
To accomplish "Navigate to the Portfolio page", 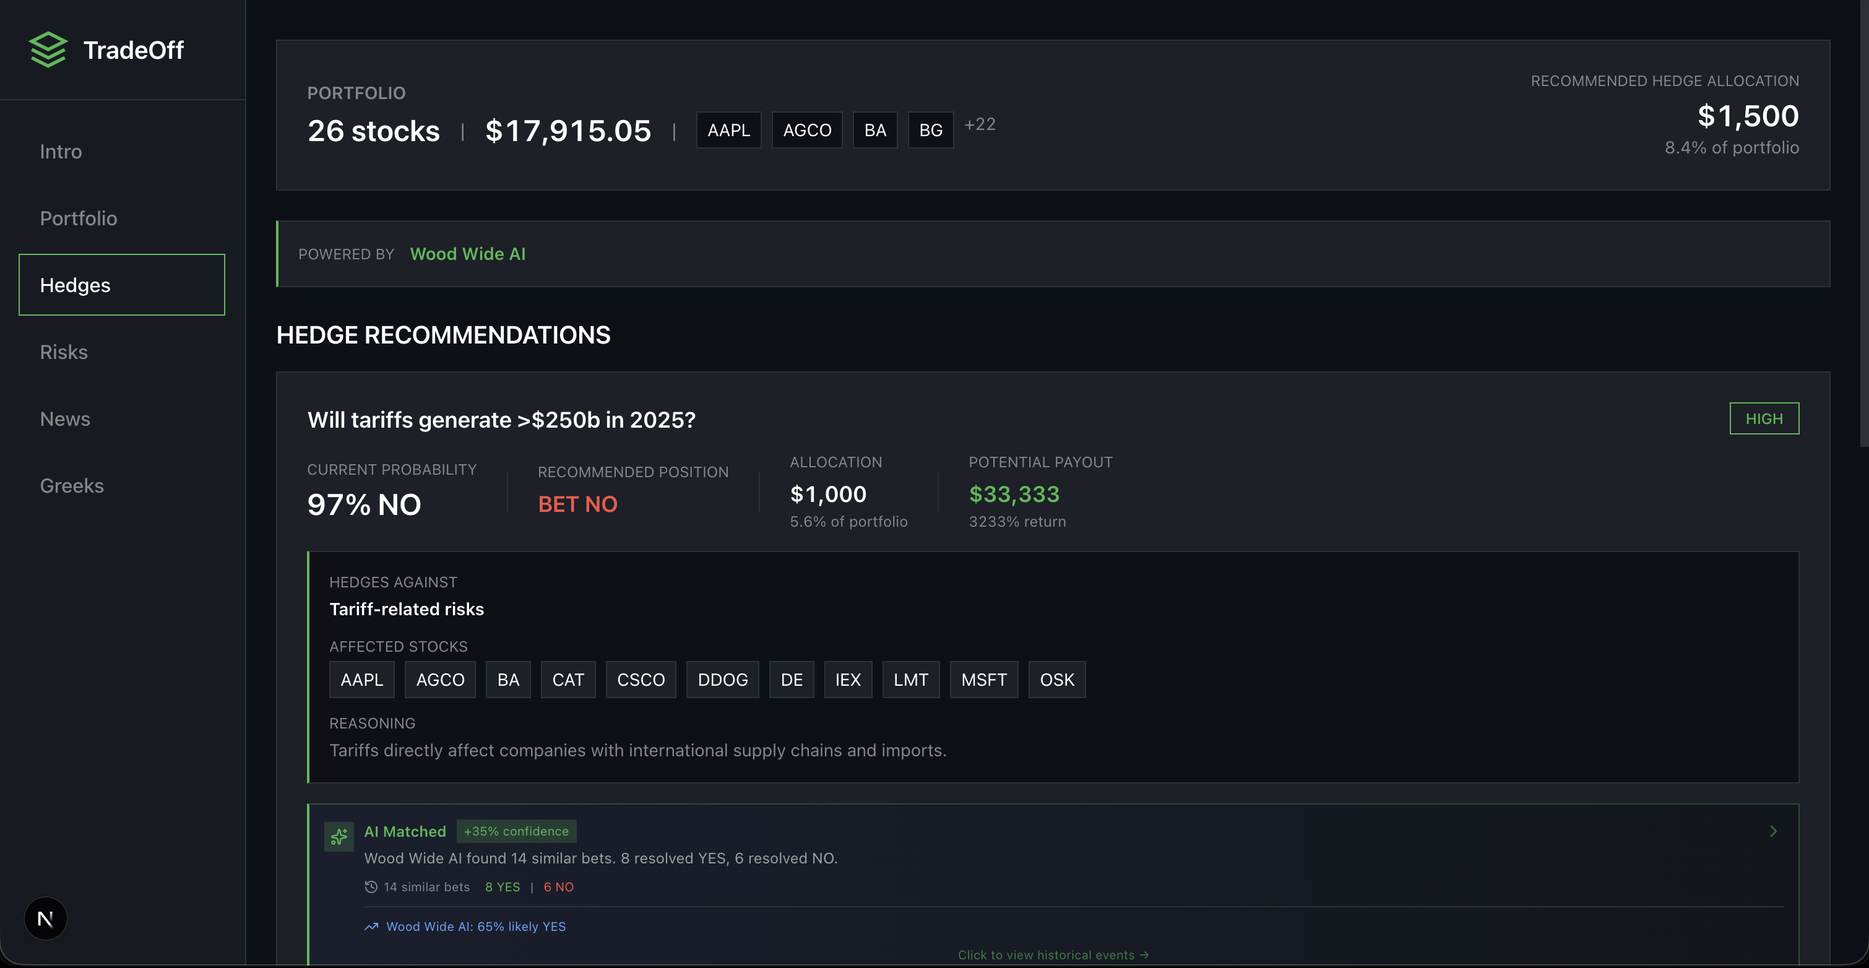I will click(79, 218).
